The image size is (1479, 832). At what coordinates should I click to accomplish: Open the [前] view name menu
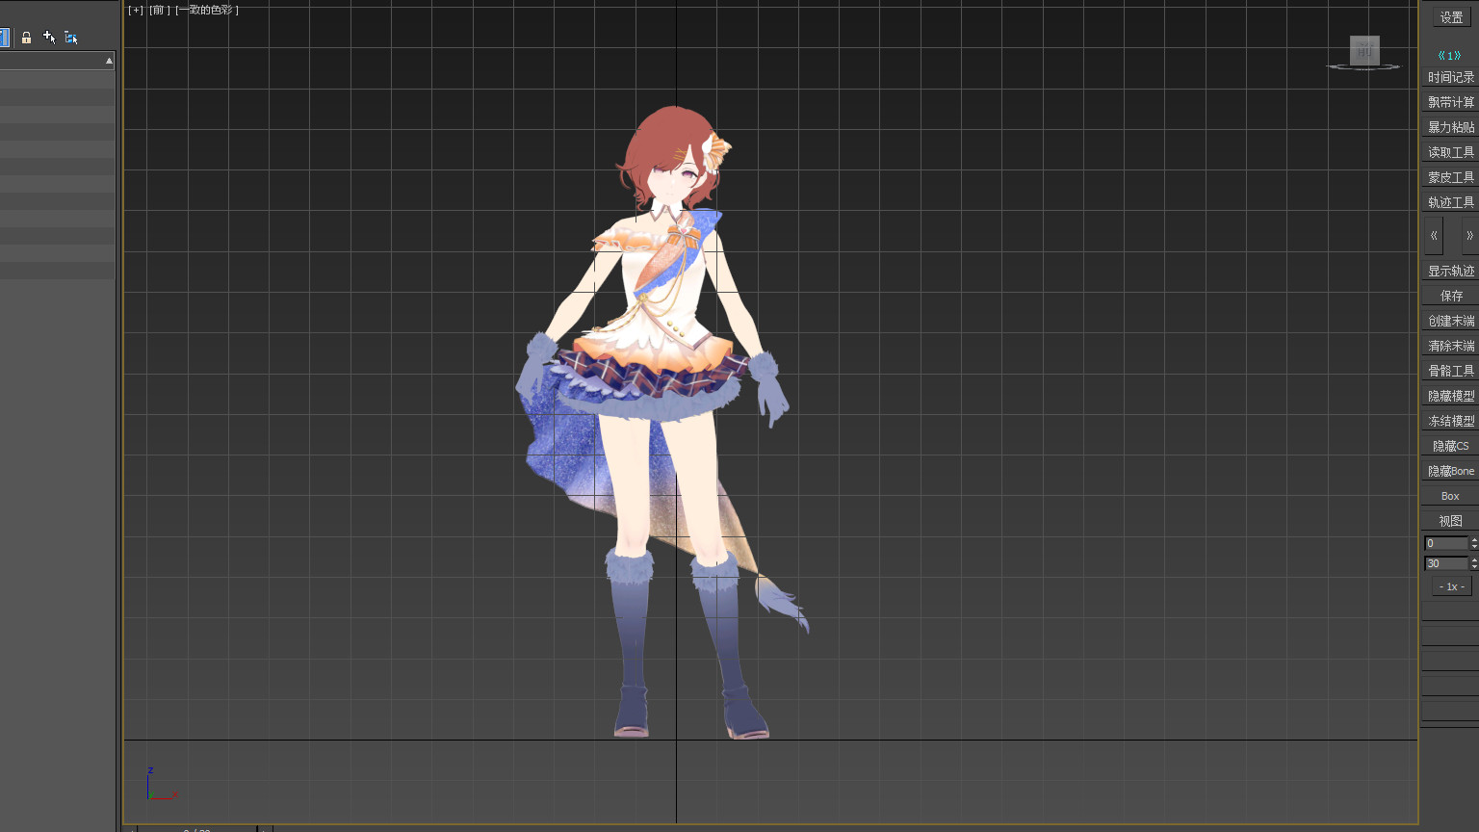(x=159, y=10)
